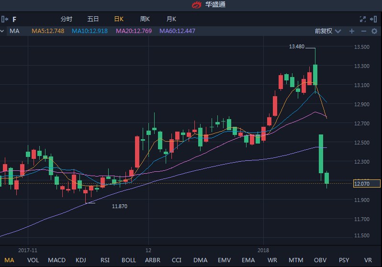Viewport: 382px width, 267px height.
Task: Expand the MA indicator chevron
Action: tap(2, 31)
